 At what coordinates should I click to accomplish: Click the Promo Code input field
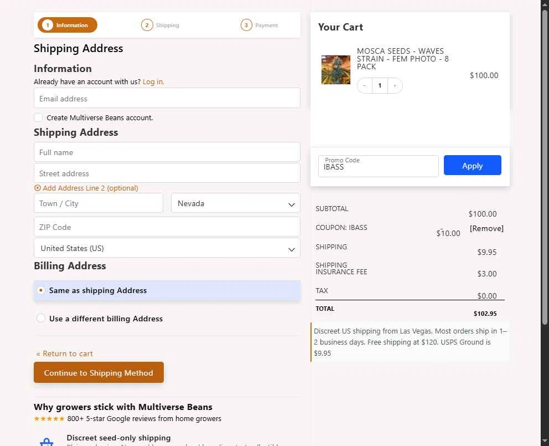pos(378,166)
